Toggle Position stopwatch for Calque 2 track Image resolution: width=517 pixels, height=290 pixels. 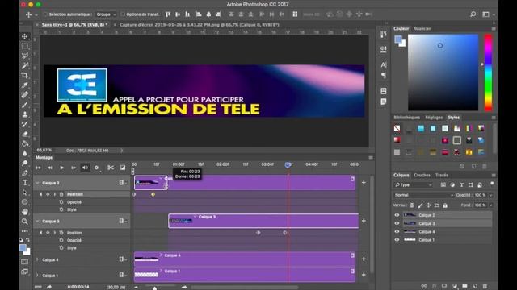coord(61,194)
